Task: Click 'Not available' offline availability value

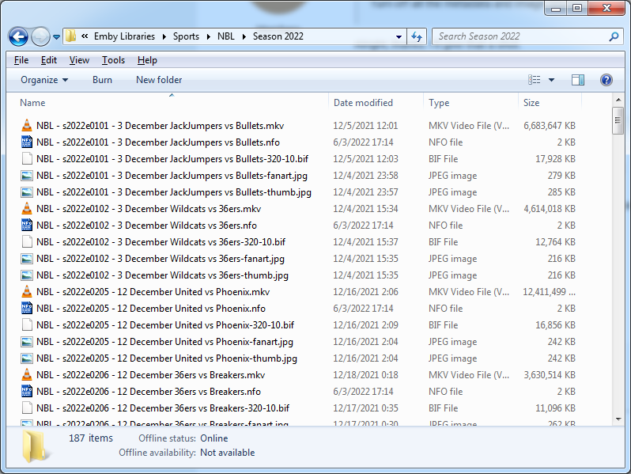Action: click(228, 453)
